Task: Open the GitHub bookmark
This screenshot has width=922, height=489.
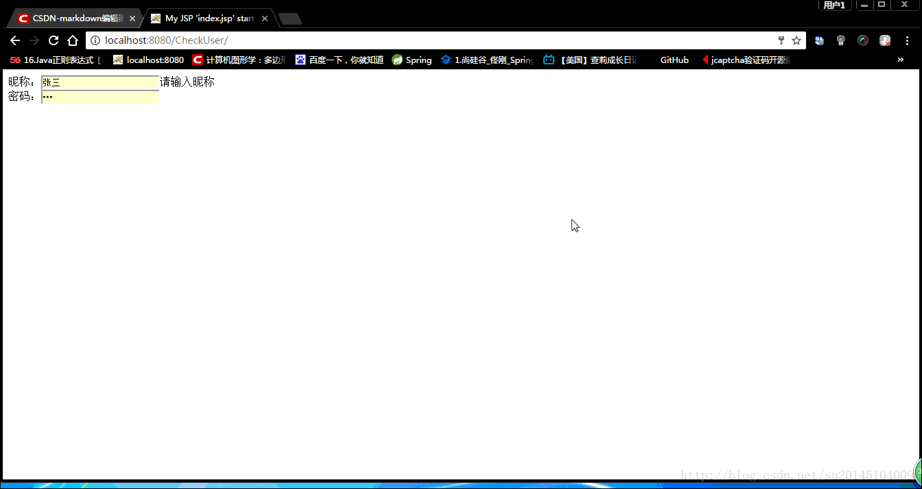Action: [x=674, y=60]
